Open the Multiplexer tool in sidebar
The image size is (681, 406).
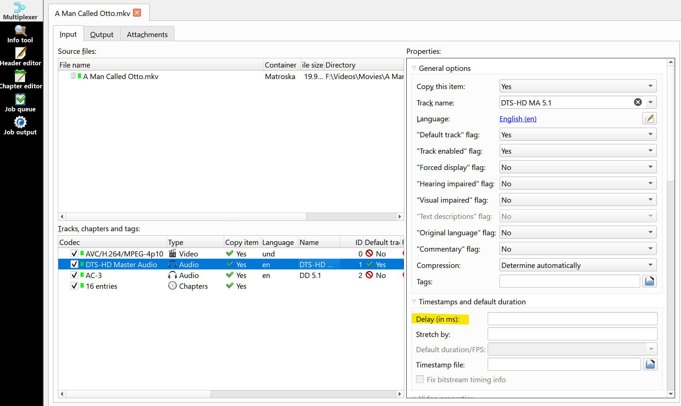20,11
